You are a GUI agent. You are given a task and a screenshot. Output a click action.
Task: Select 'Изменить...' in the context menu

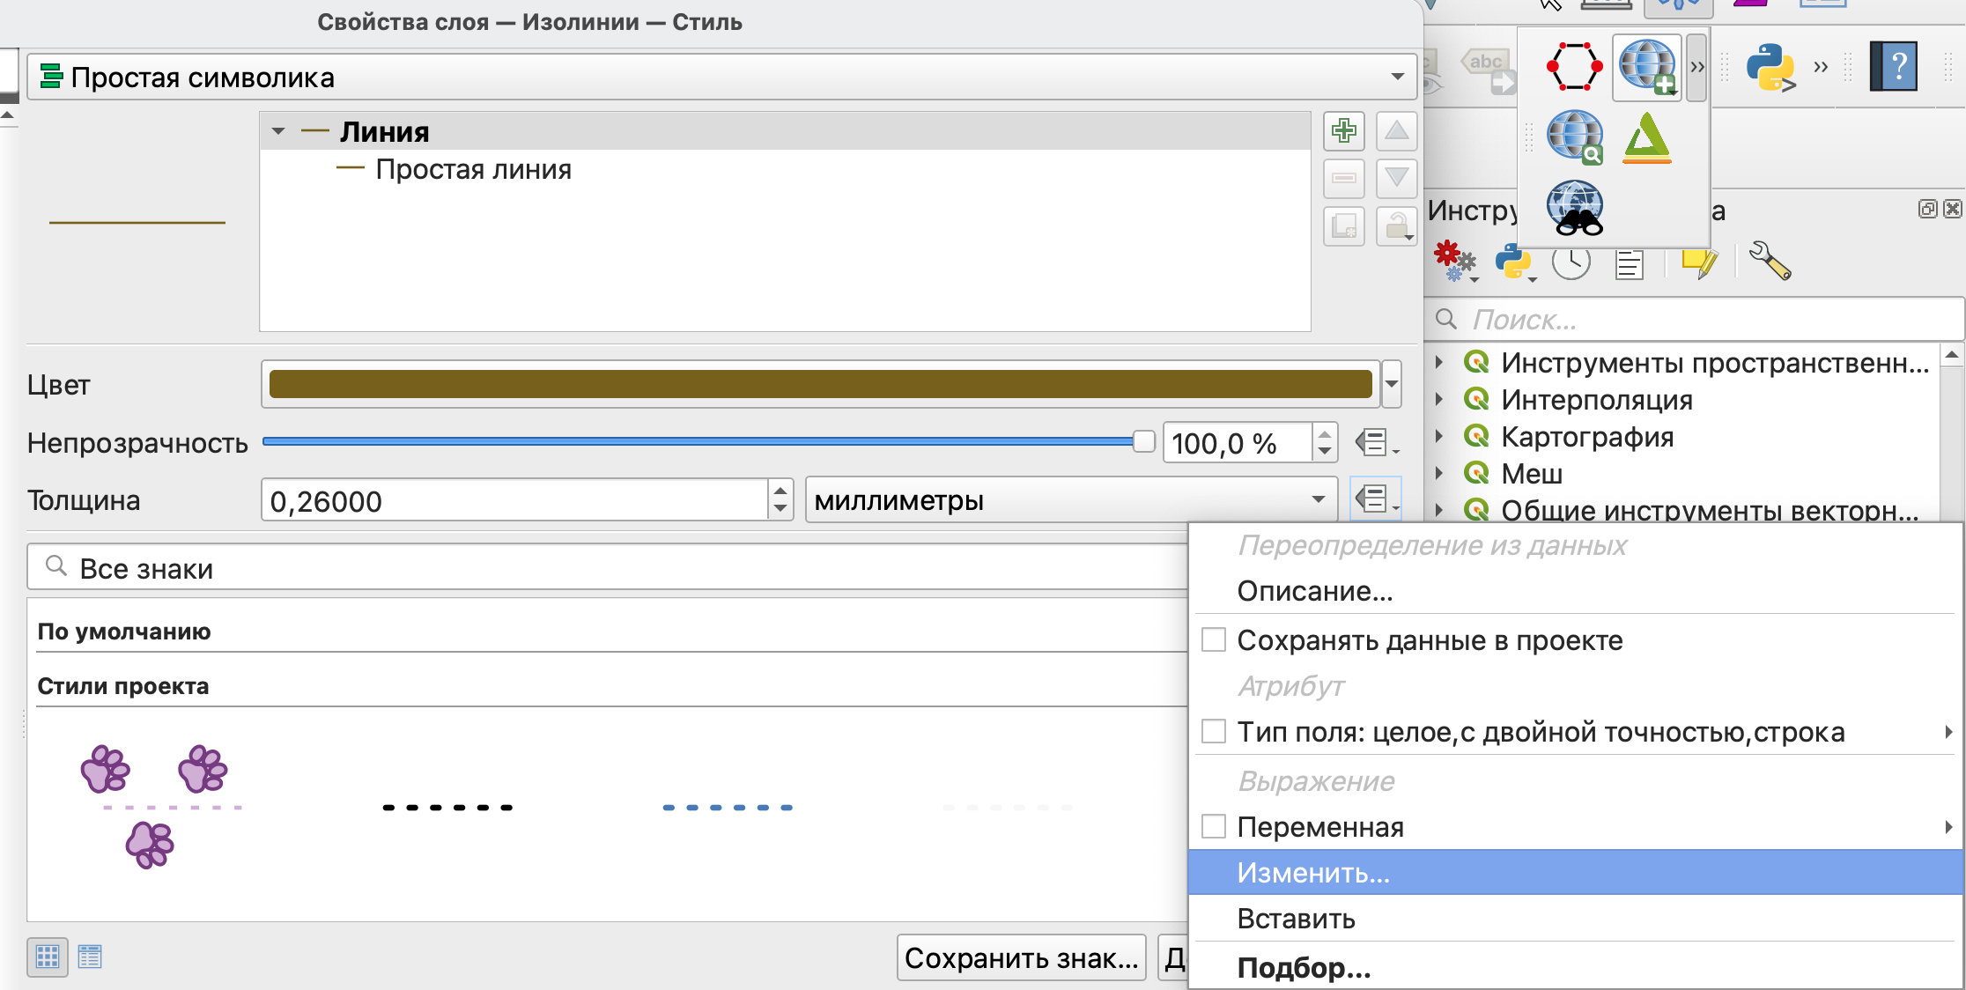[1312, 873]
